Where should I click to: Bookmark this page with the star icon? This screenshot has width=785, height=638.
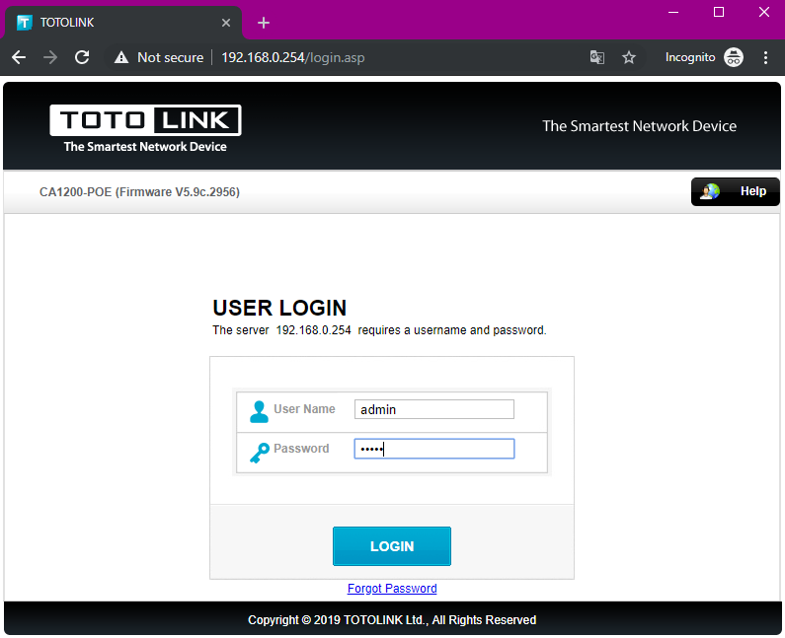[629, 57]
